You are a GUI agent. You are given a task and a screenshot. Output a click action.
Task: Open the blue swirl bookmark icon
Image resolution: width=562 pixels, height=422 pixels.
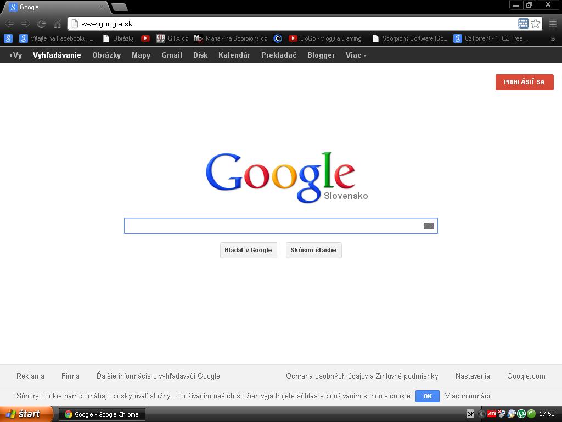tap(278, 38)
